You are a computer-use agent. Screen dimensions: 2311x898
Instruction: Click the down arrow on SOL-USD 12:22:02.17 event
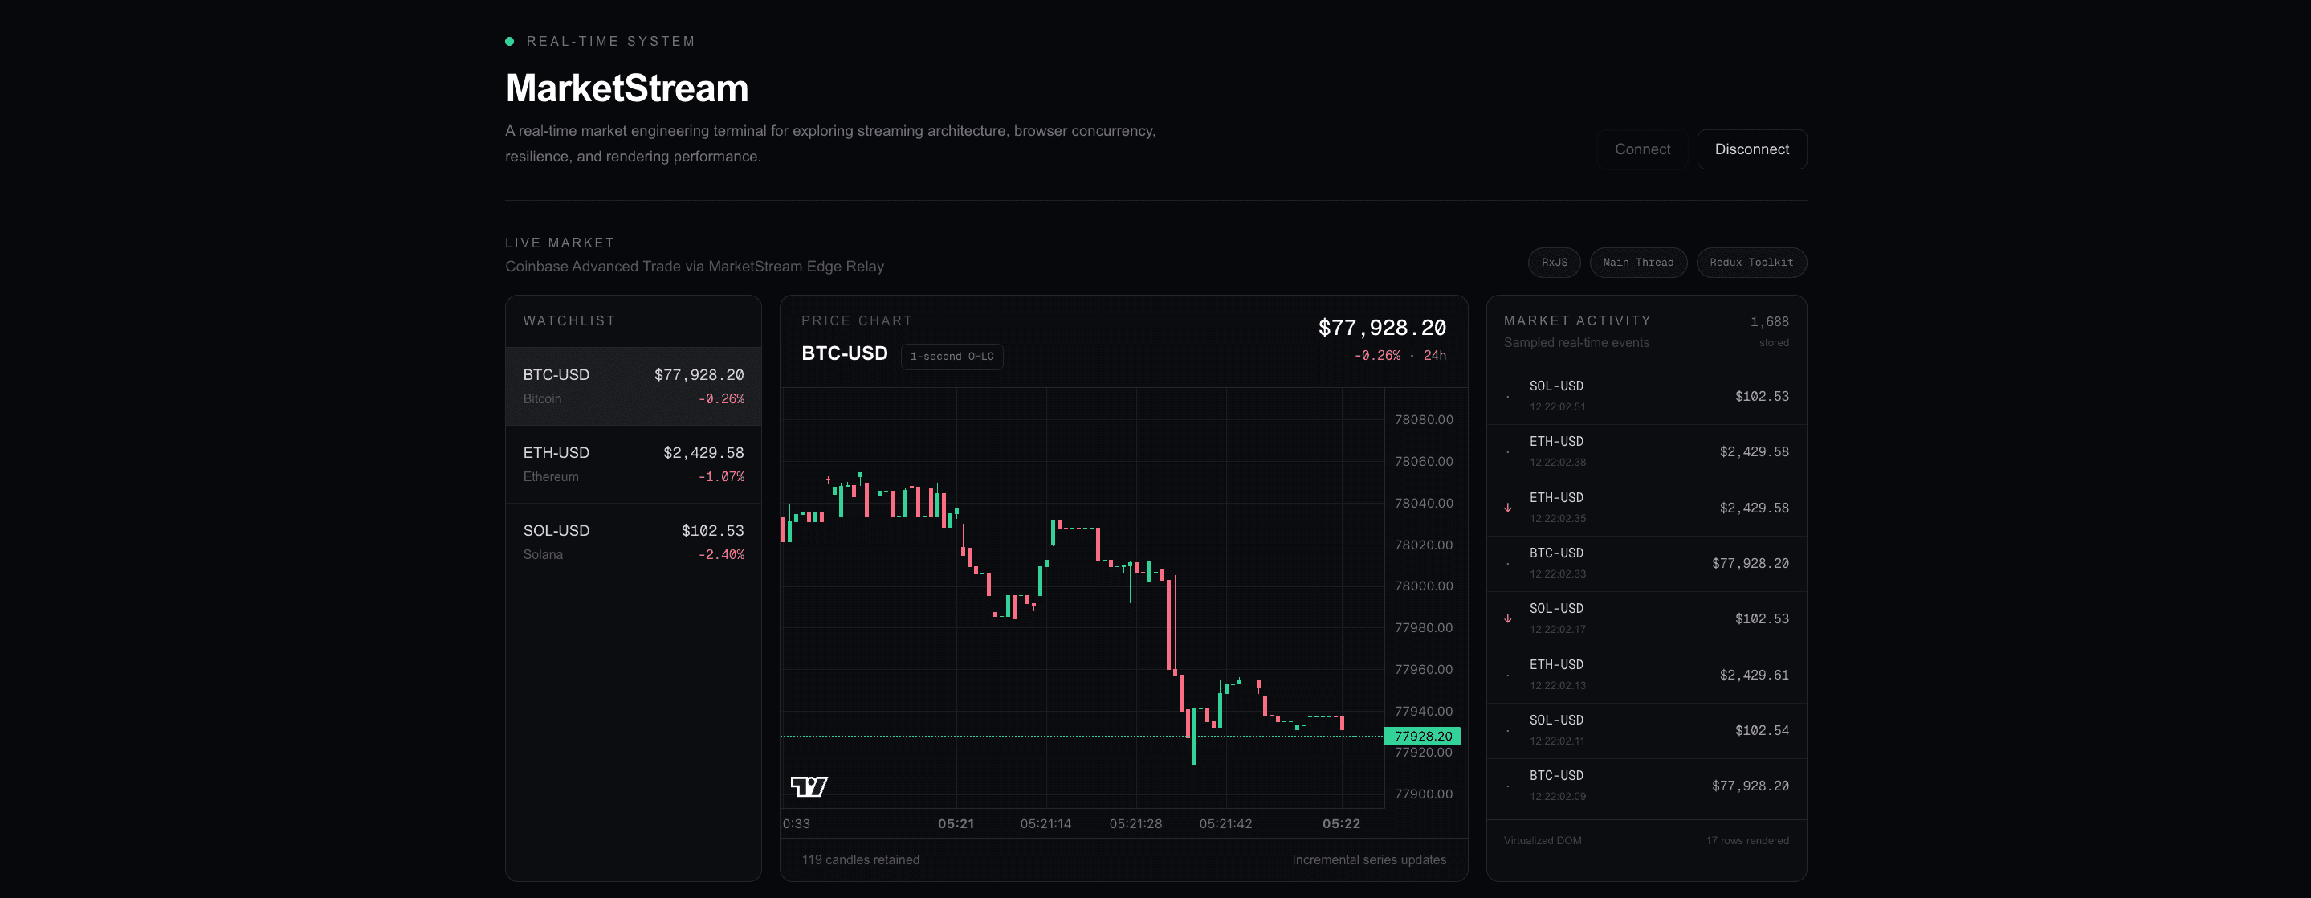1508,619
